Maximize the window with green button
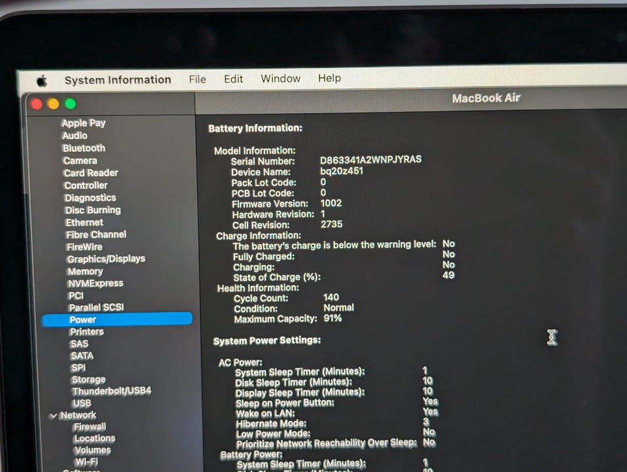 71,104
